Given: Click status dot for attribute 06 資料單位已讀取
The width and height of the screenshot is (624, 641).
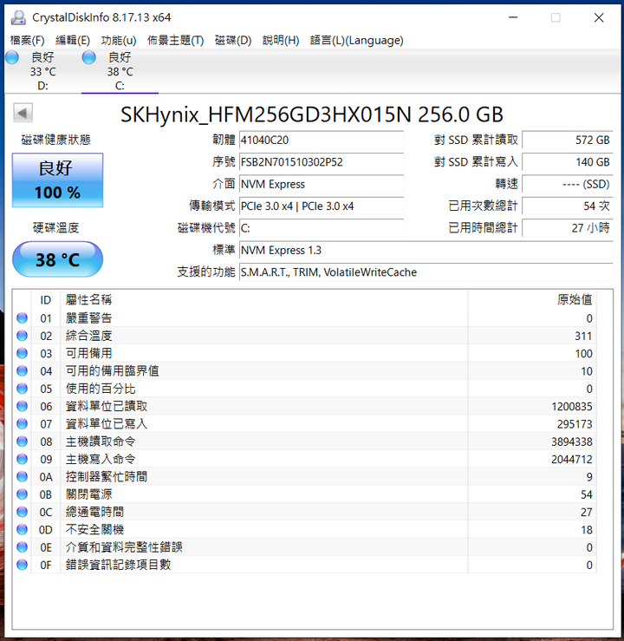Looking at the screenshot, I should [22, 406].
